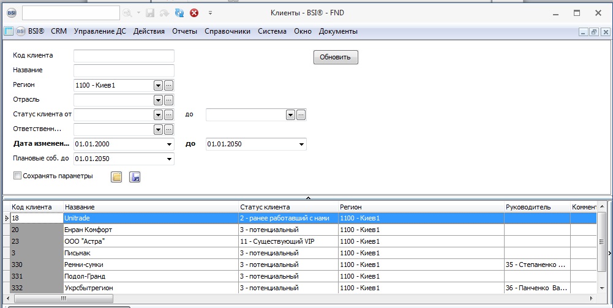Click into the Код клиента input field
Viewport: 613px width, 308px height.
[124, 56]
